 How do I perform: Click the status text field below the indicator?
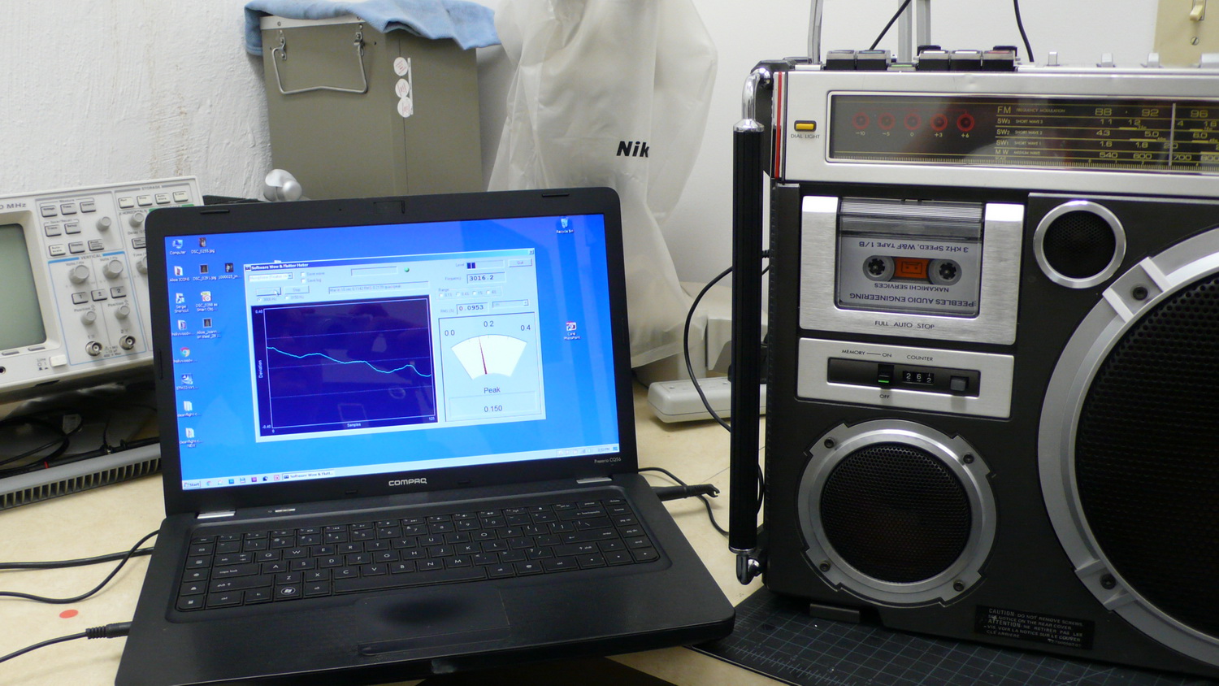coord(378,287)
